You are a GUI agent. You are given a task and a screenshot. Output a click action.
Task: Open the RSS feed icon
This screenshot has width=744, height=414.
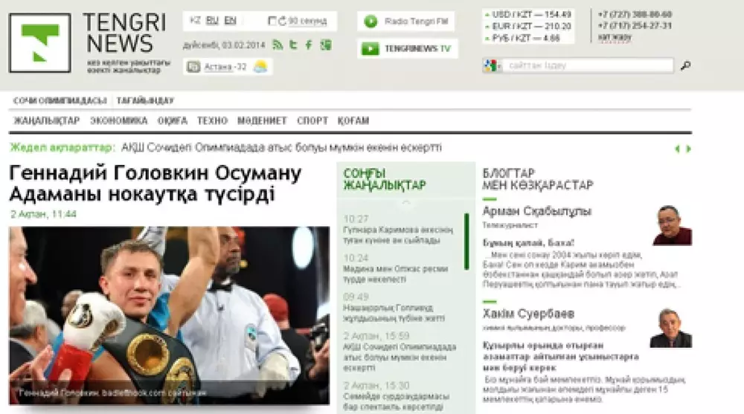278,45
